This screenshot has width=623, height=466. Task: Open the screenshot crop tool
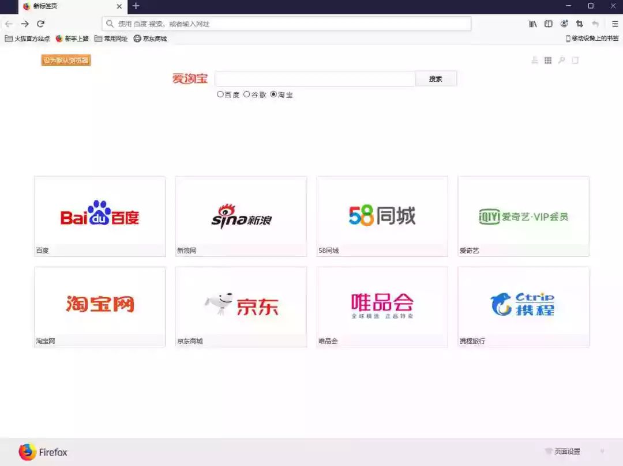[579, 24]
